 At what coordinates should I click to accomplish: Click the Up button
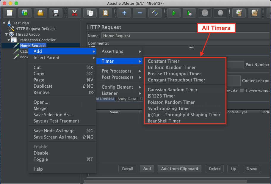click(233, 169)
